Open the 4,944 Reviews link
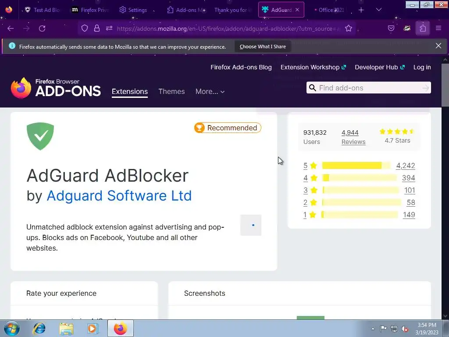This screenshot has width=449, height=337. pos(353,137)
